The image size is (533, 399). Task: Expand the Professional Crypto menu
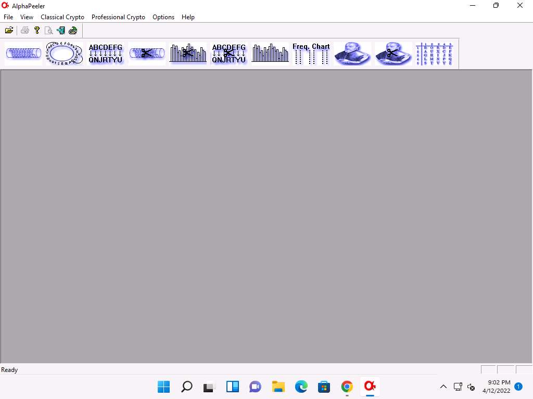tap(118, 17)
